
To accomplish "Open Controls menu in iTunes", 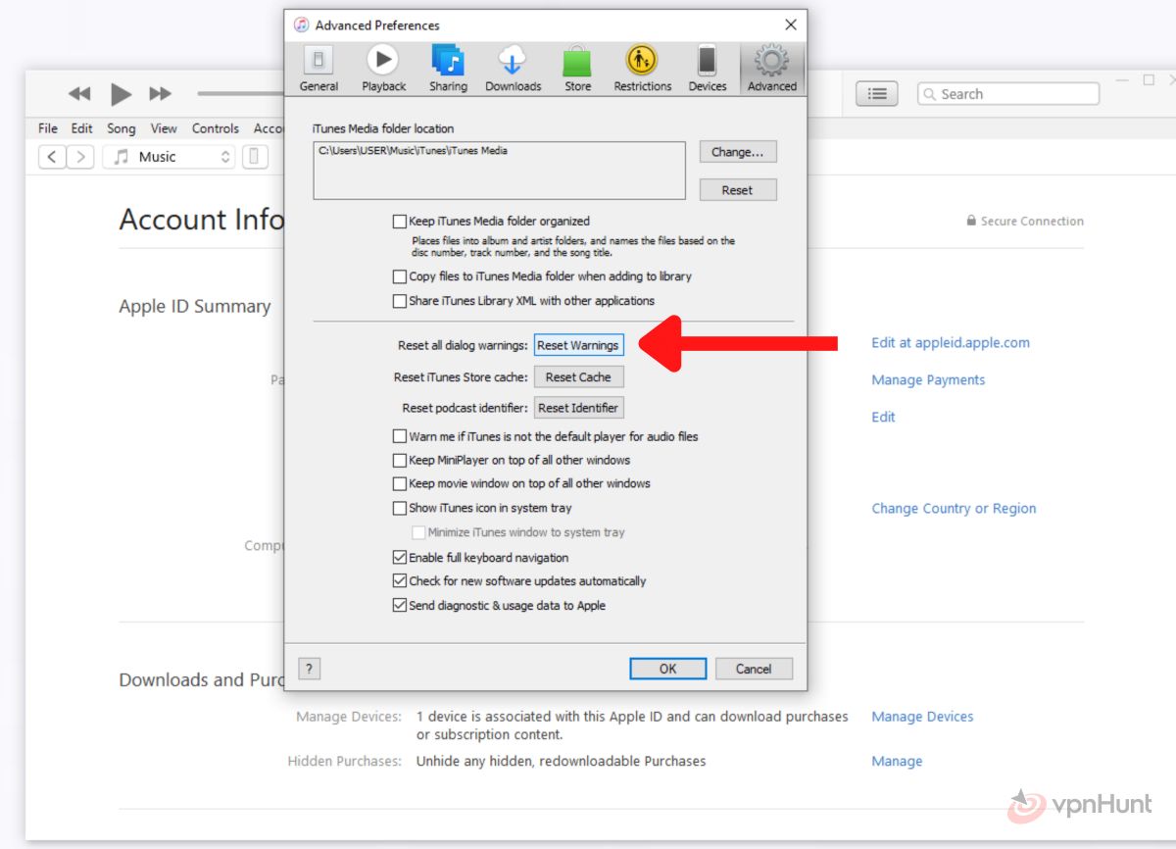I will point(216,128).
